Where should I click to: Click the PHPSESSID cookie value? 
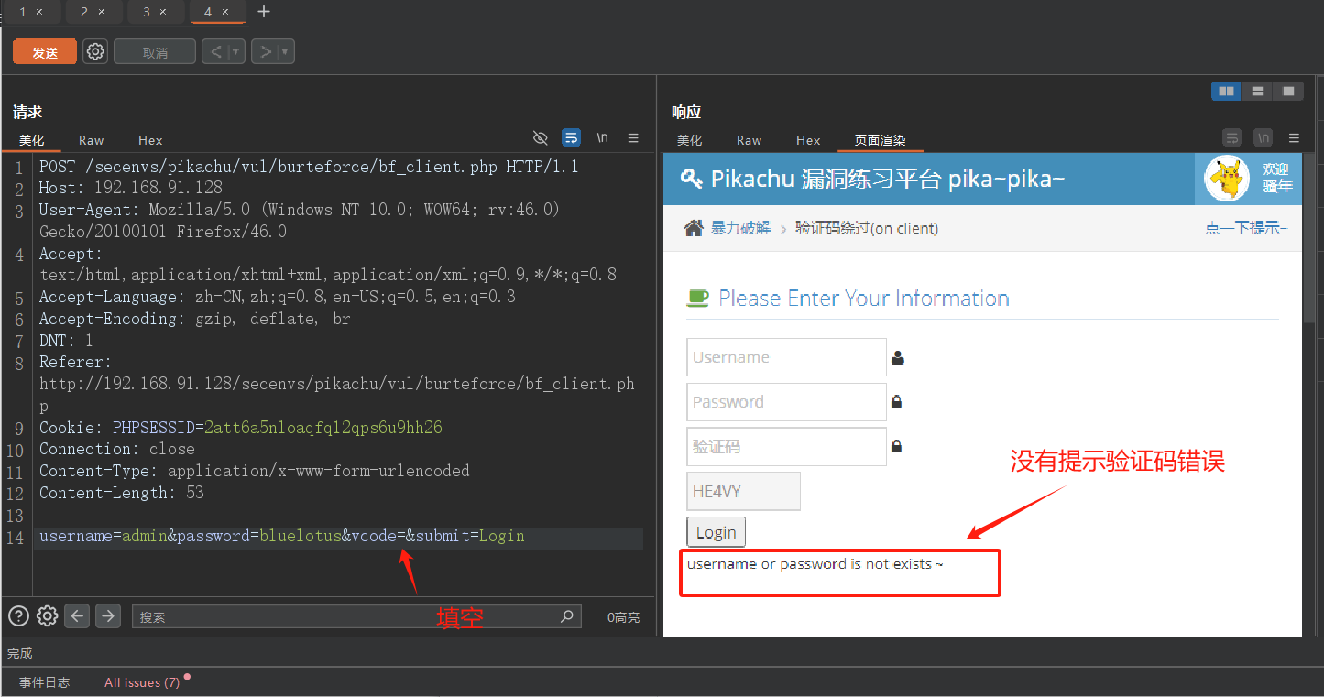[x=323, y=428]
